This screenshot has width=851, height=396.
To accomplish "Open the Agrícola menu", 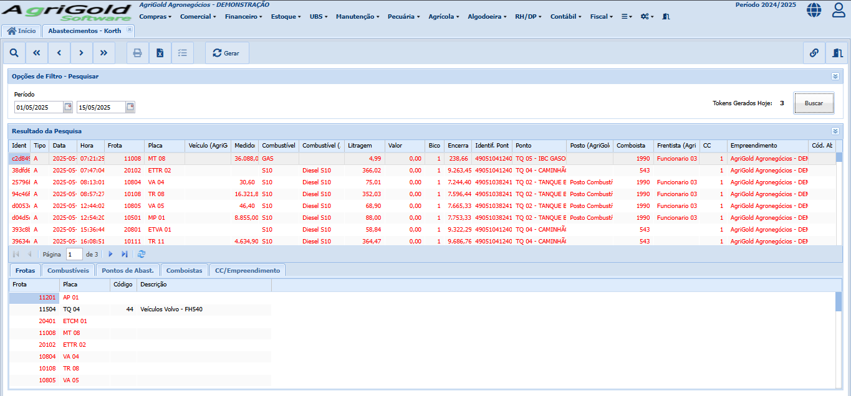I will coord(444,17).
